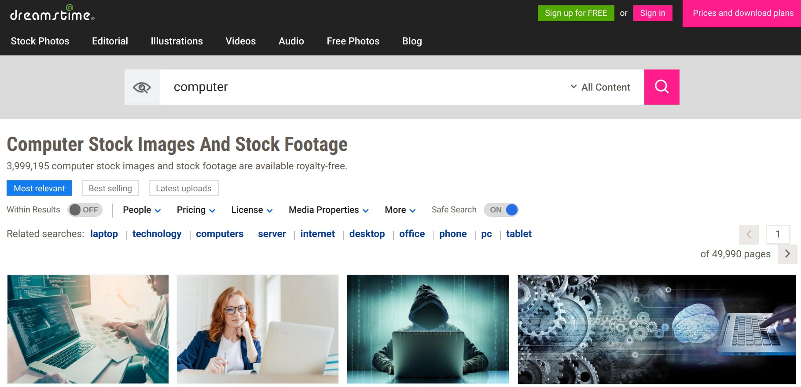This screenshot has width=801, height=387.
Task: Open the Videos menu
Action: [x=241, y=41]
